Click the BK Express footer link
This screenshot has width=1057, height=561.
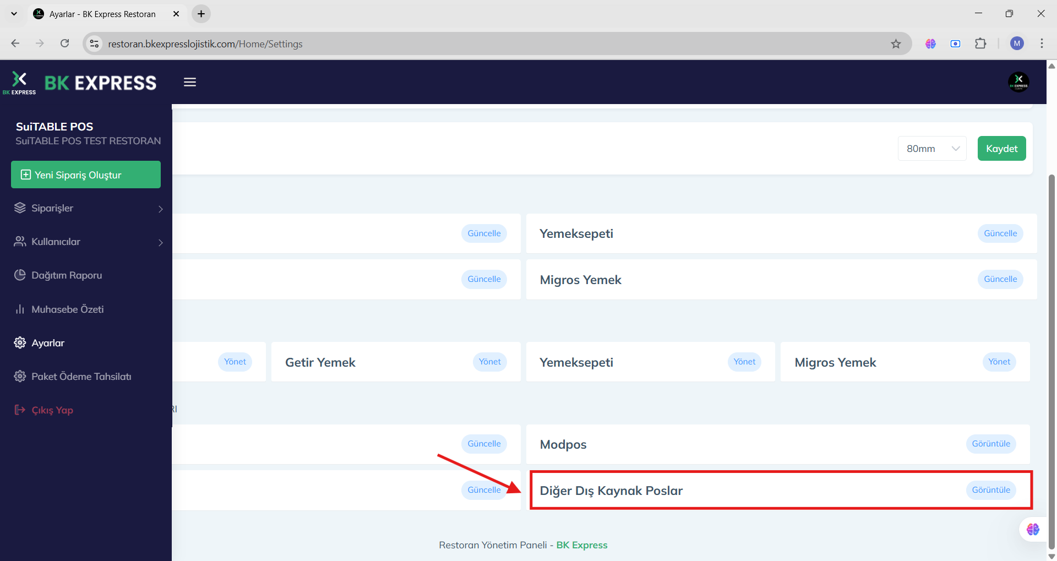coord(582,545)
